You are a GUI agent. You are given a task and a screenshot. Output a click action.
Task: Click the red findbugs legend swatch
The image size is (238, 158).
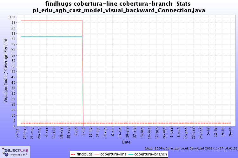pos(73,155)
